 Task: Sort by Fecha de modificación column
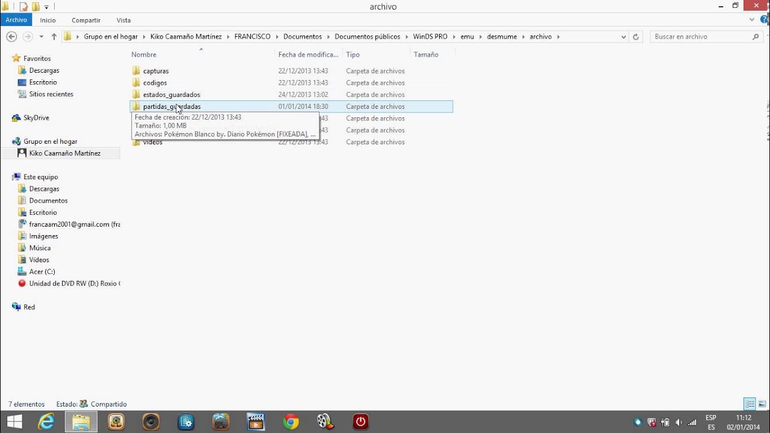309,55
